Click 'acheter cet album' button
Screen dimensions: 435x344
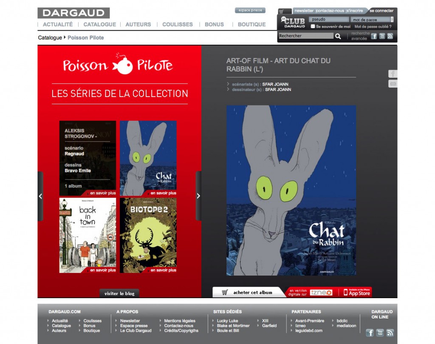[x=249, y=293]
